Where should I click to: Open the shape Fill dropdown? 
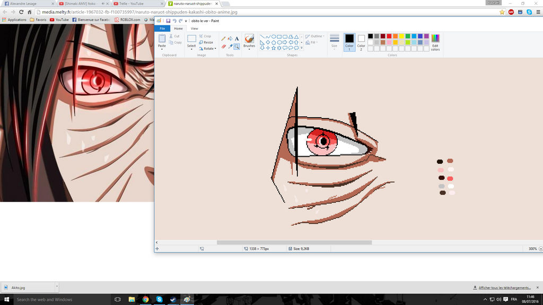312,42
